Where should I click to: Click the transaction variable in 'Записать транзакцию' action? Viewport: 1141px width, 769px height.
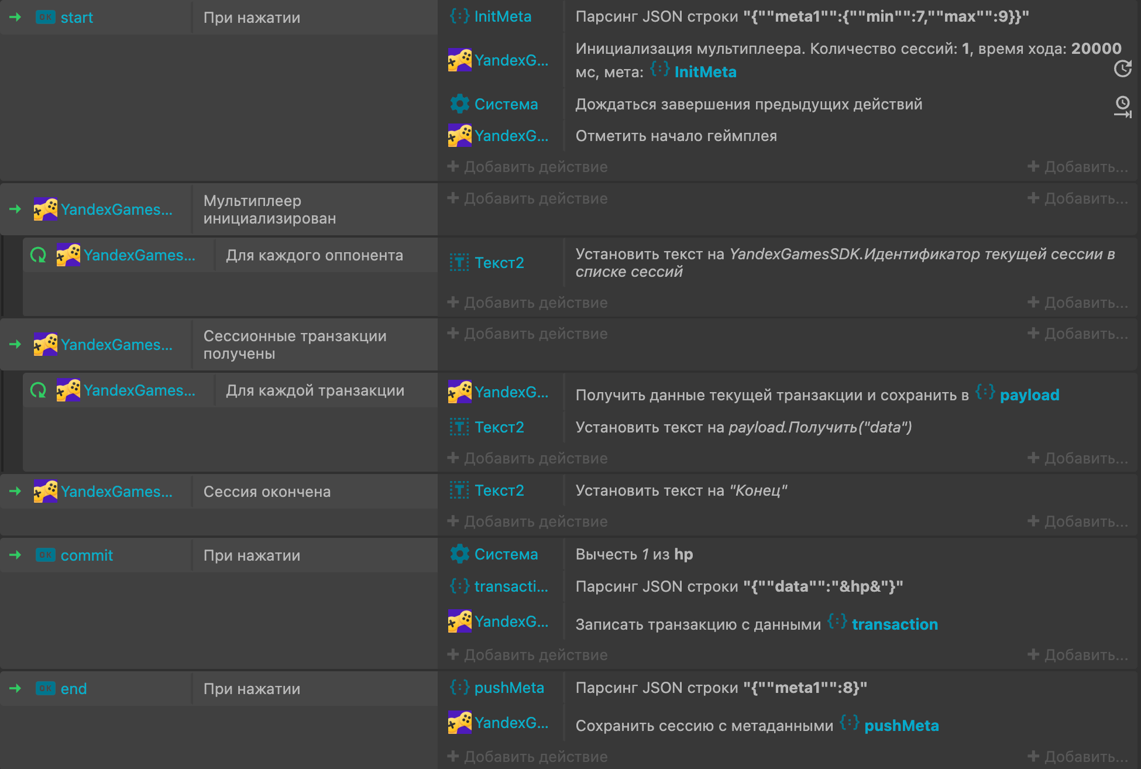pos(894,624)
